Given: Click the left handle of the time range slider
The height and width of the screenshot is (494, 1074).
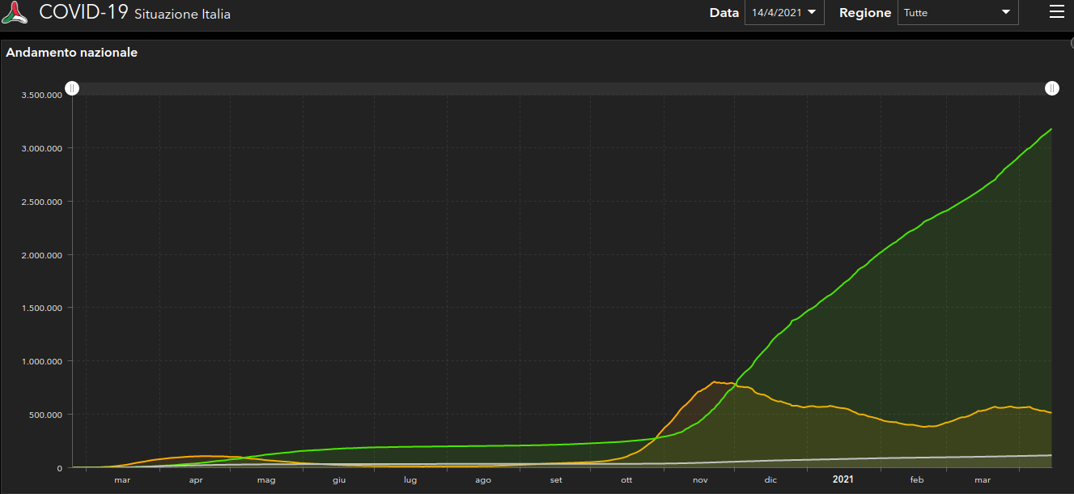Looking at the screenshot, I should 72,88.
